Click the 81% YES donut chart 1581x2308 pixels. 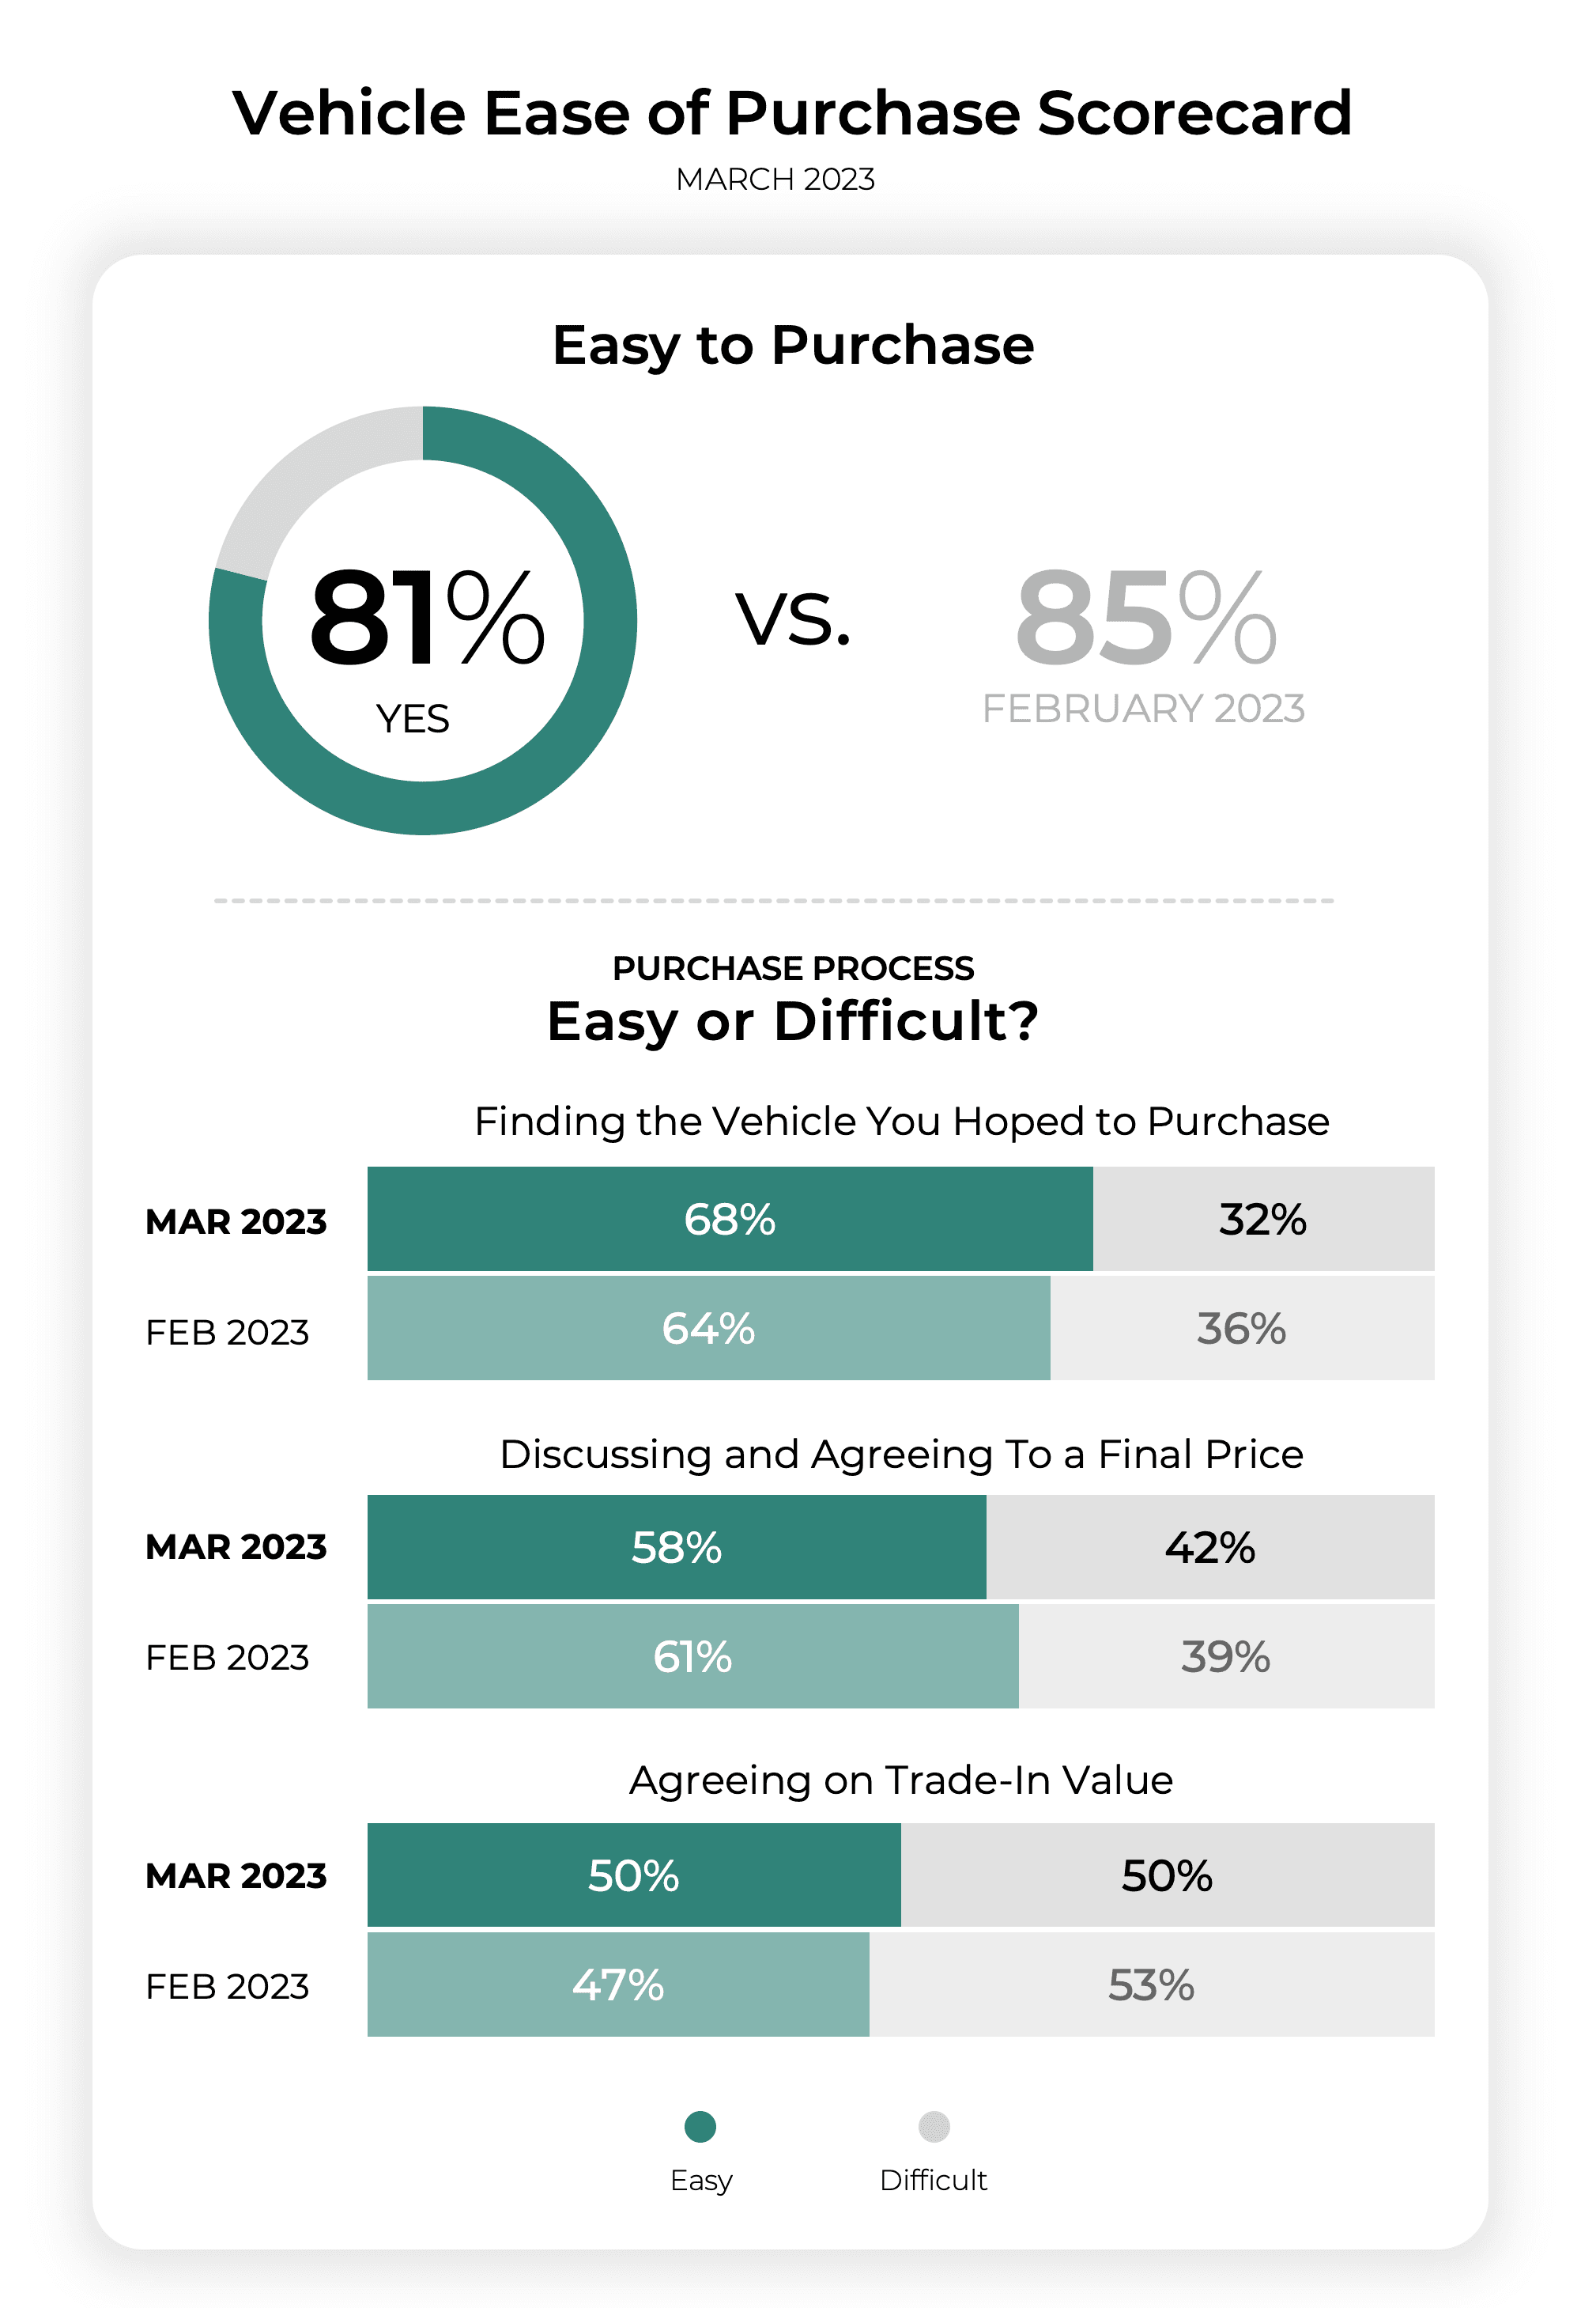coord(423,621)
